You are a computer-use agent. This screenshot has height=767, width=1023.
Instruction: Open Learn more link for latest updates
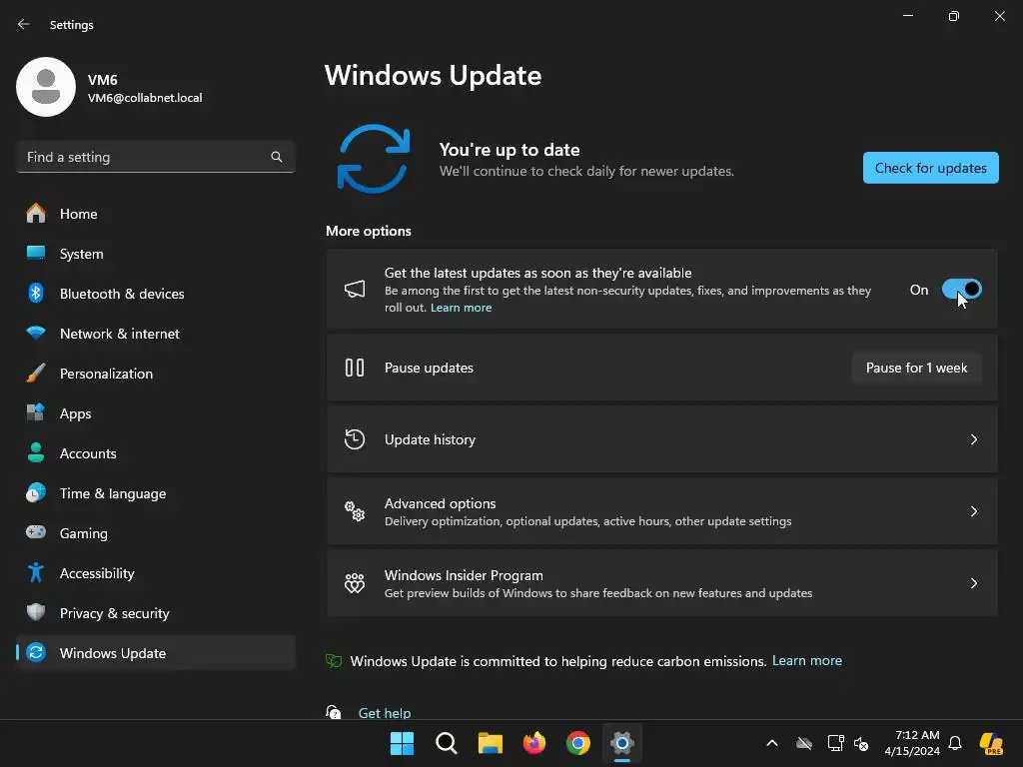point(461,308)
